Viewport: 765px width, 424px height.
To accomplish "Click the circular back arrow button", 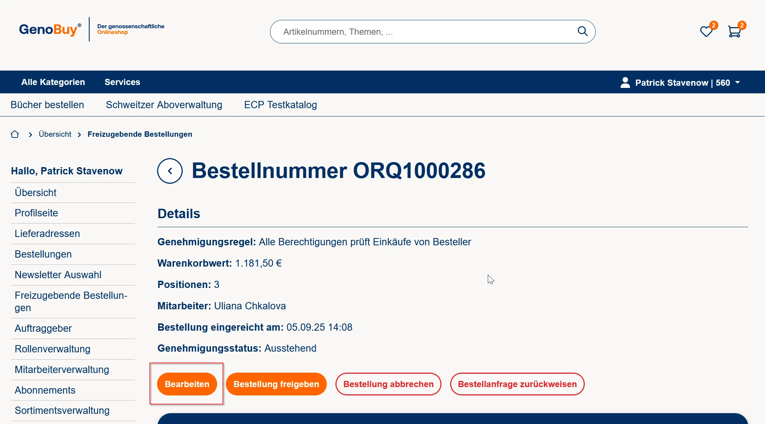I will tap(170, 171).
